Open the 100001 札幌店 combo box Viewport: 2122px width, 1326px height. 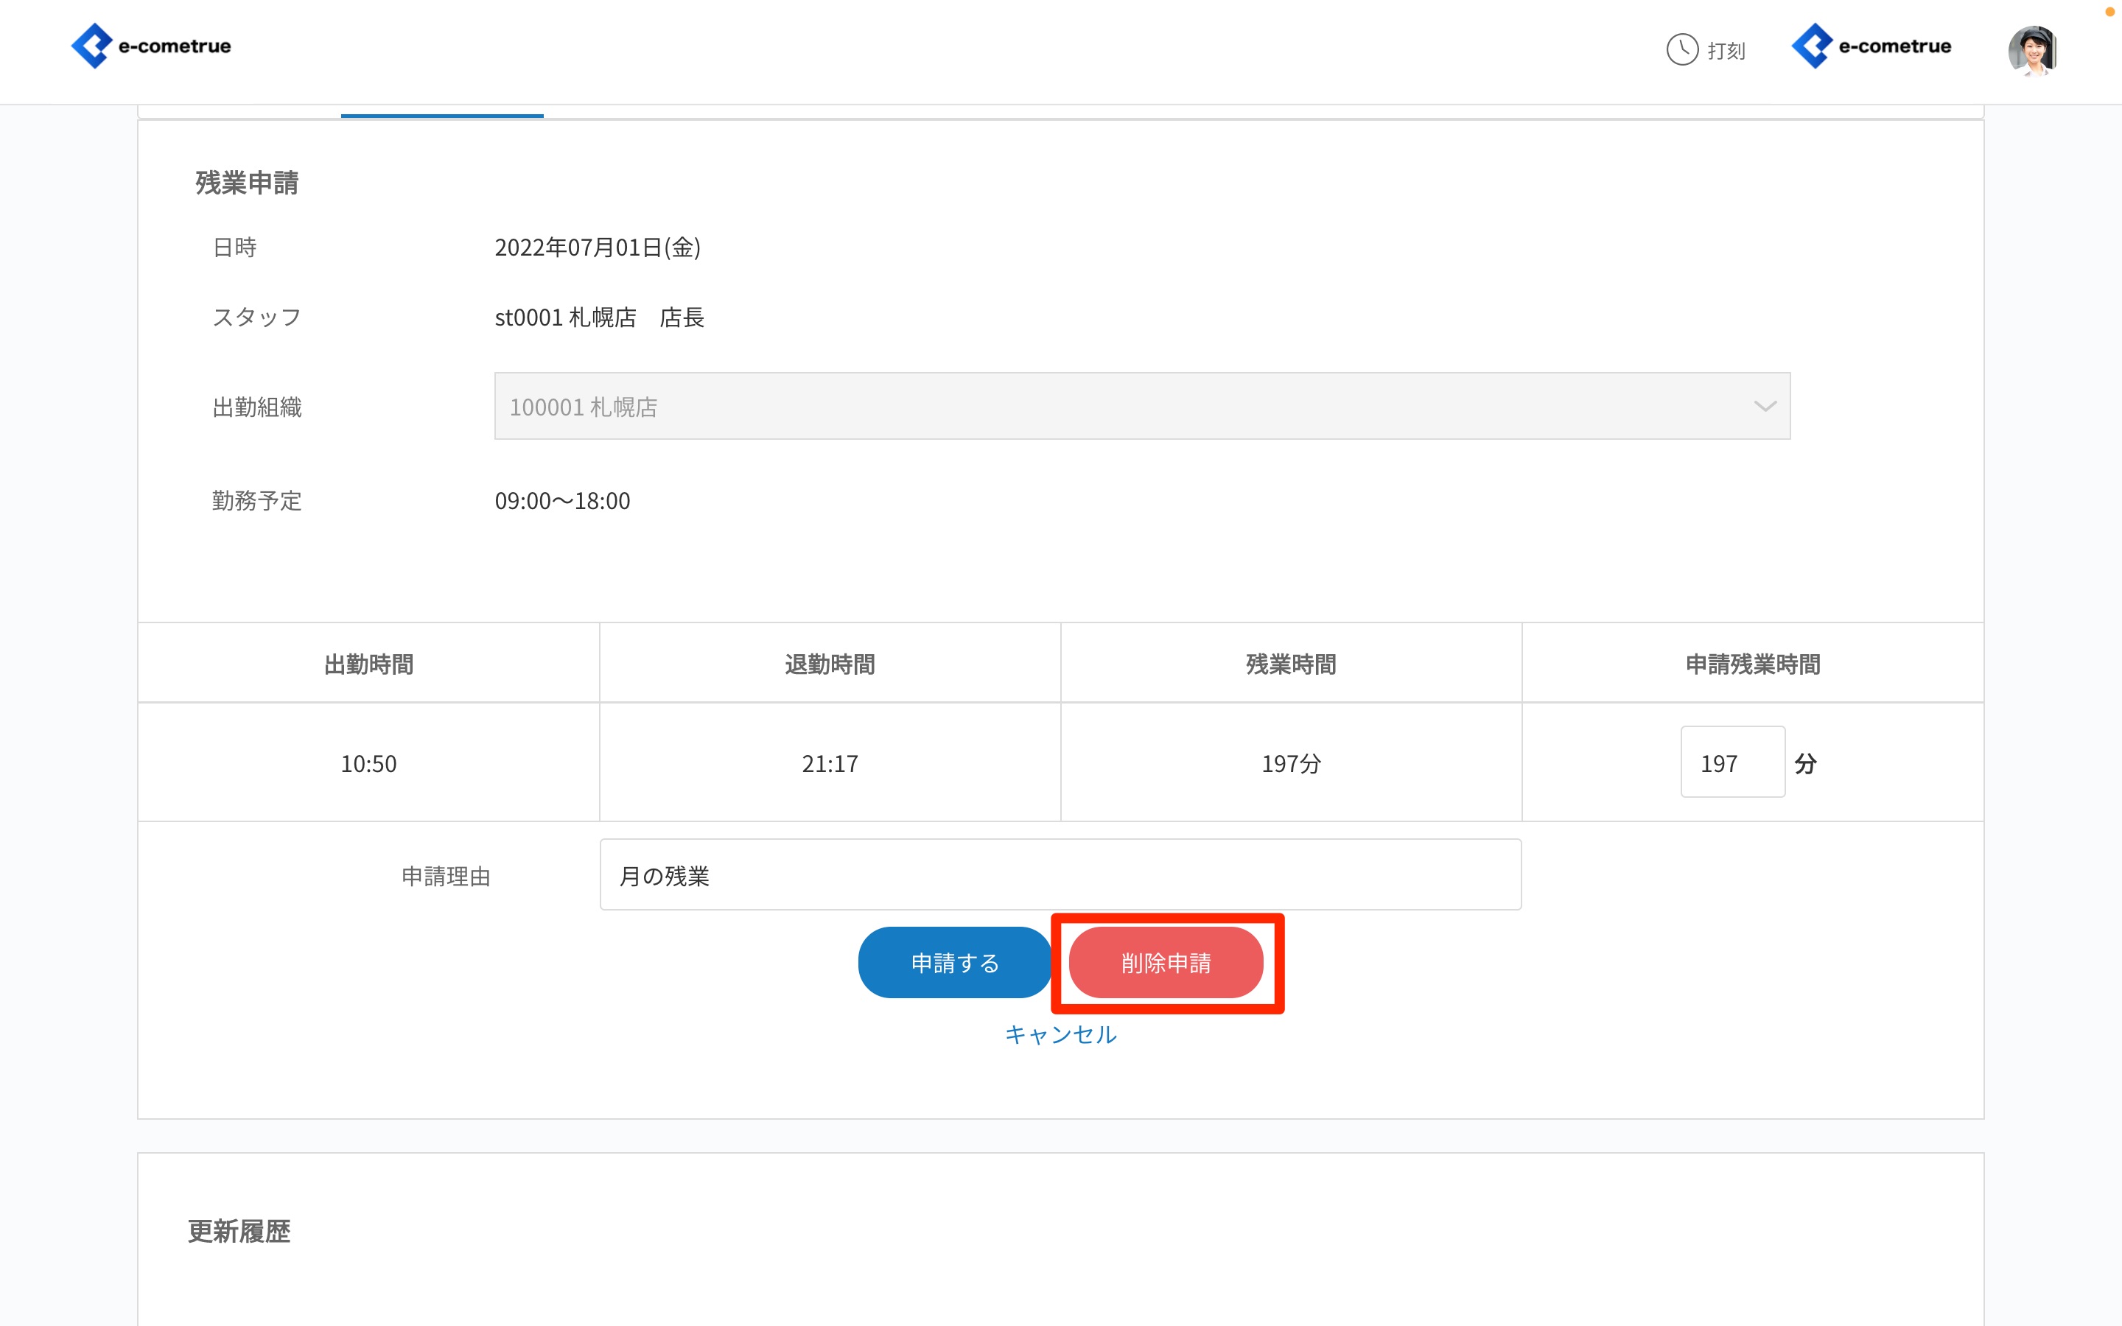click(1140, 406)
